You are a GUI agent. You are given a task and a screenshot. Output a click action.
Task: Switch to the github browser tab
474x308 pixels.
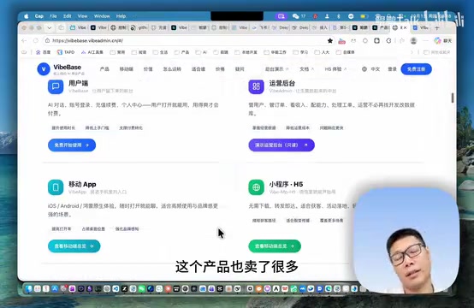[x=139, y=28]
